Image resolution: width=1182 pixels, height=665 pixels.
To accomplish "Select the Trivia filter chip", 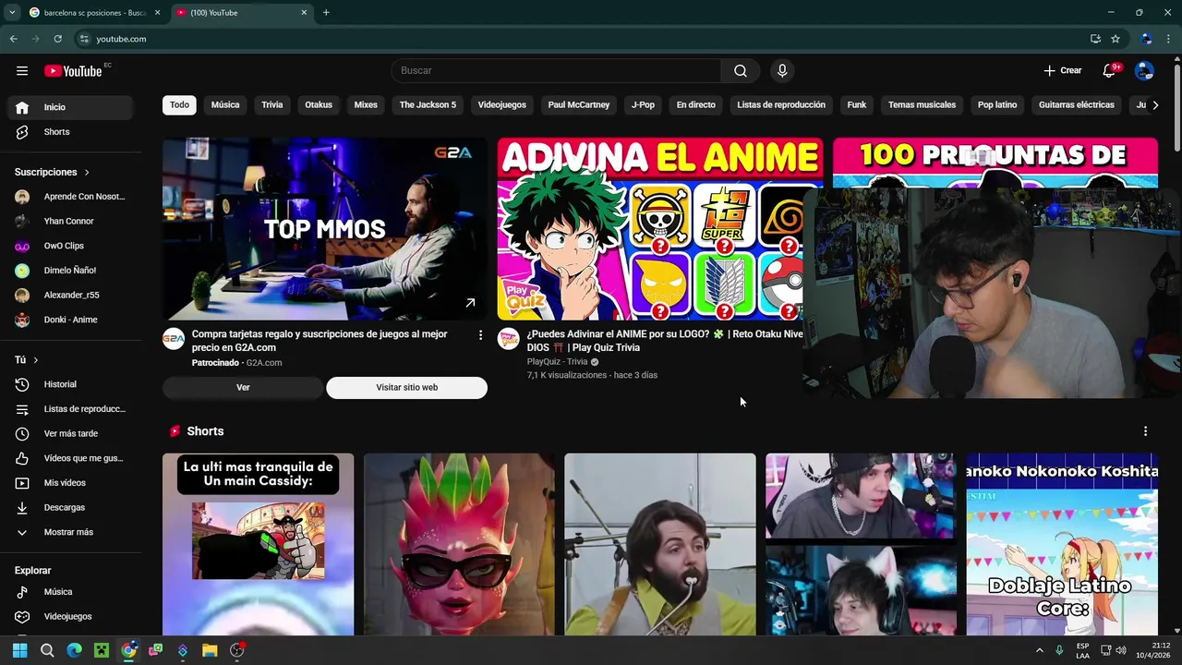I will 272,105.
